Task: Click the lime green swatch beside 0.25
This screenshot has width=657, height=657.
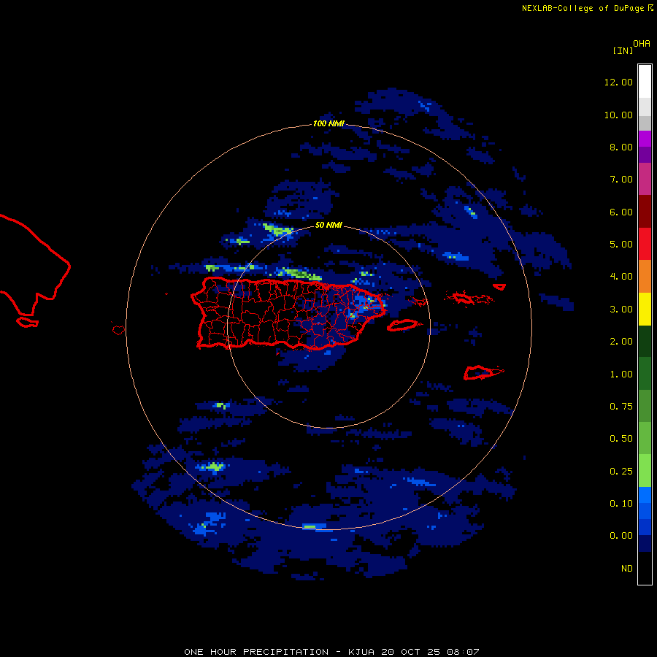Action: (x=645, y=471)
